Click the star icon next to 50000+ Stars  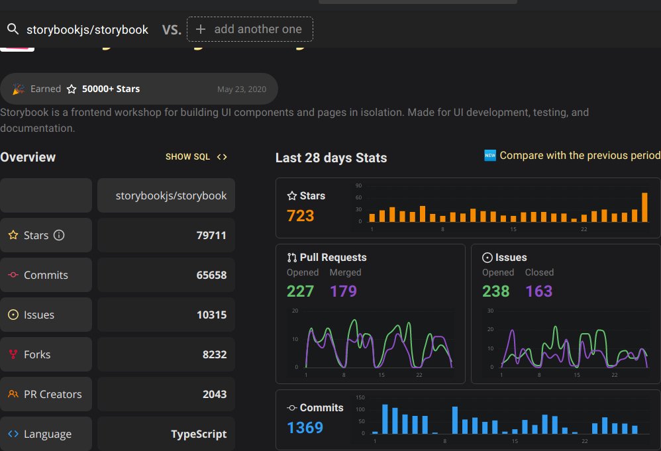coord(72,89)
